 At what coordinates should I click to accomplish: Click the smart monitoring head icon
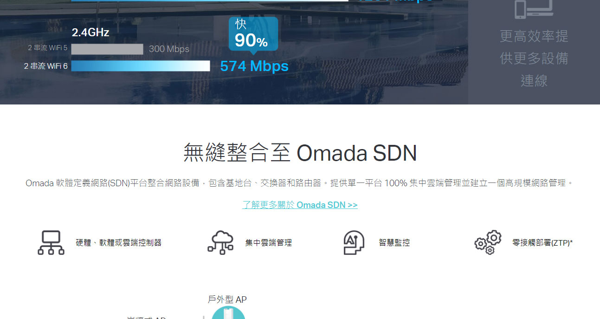pos(354,242)
